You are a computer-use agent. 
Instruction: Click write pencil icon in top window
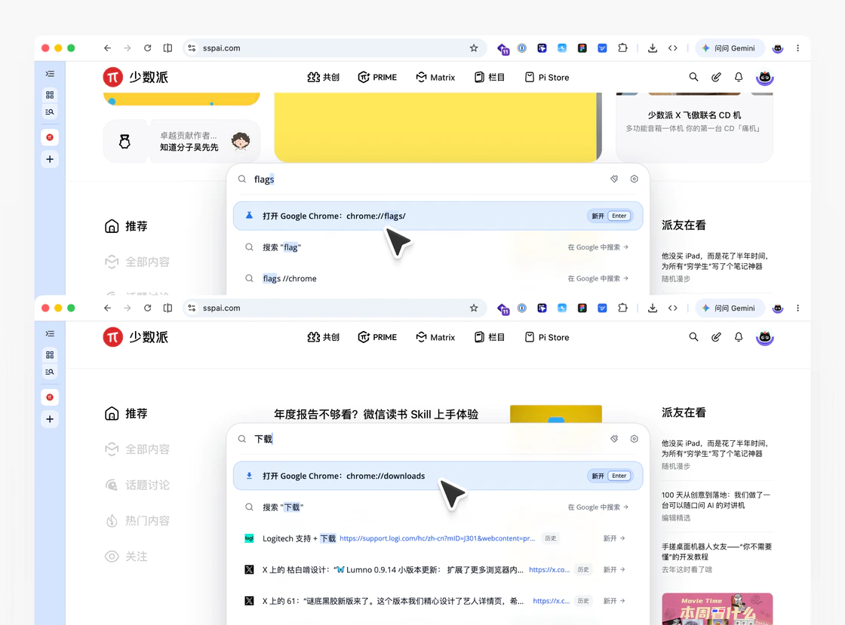tap(716, 77)
